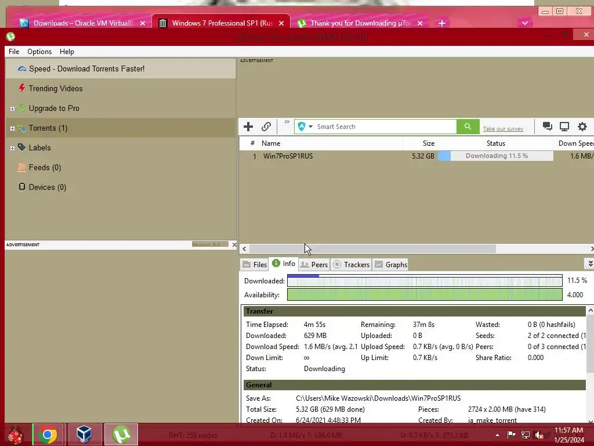Switch to the Trackers tab
This screenshot has width=594, height=446.
[x=351, y=264]
